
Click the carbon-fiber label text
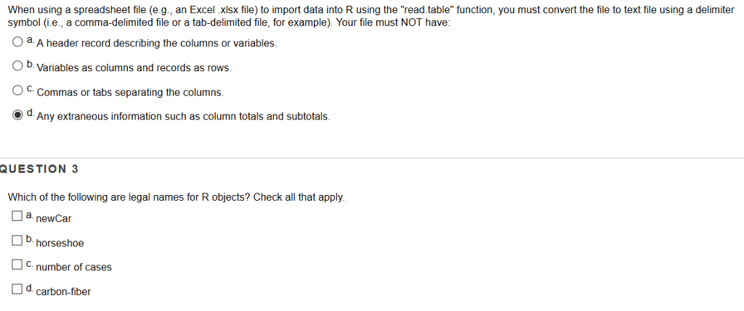pos(63,292)
